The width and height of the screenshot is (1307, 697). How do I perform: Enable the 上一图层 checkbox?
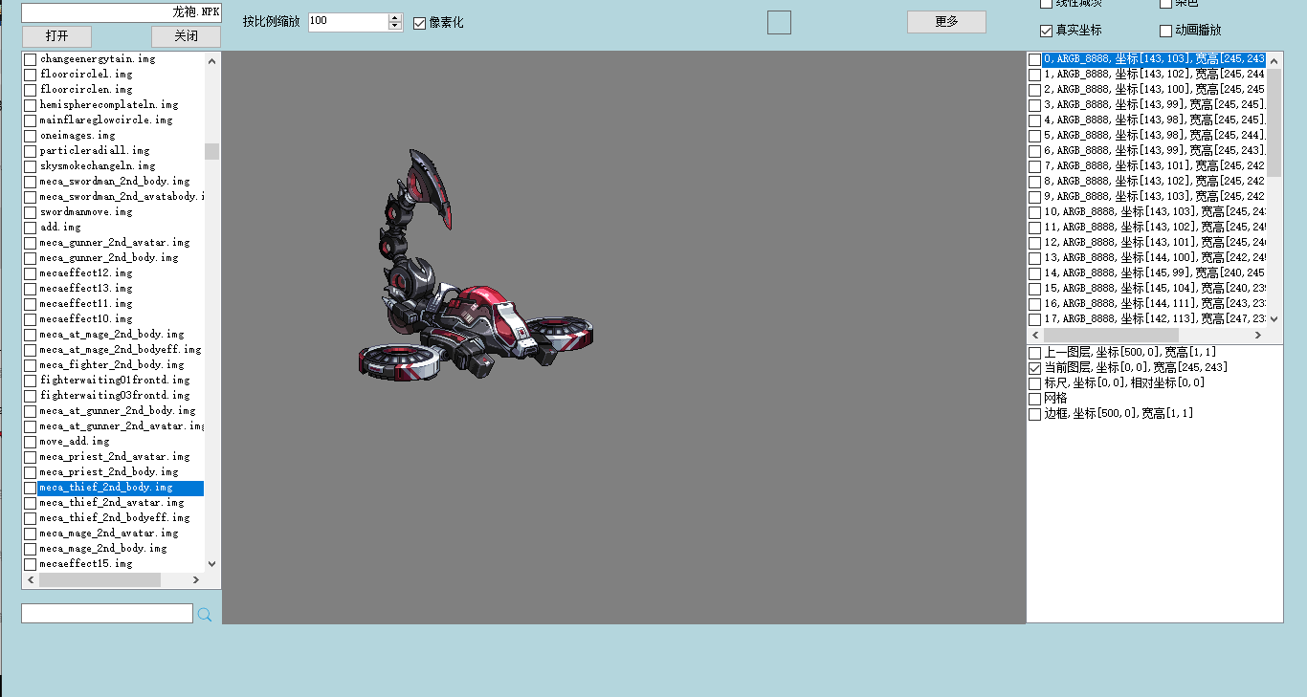[1035, 352]
